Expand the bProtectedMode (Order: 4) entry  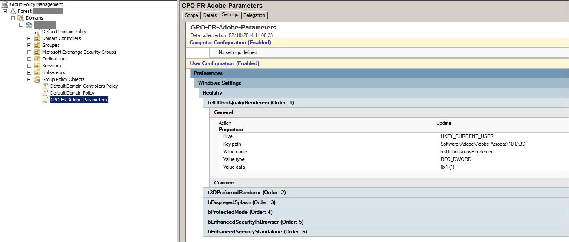240,212
